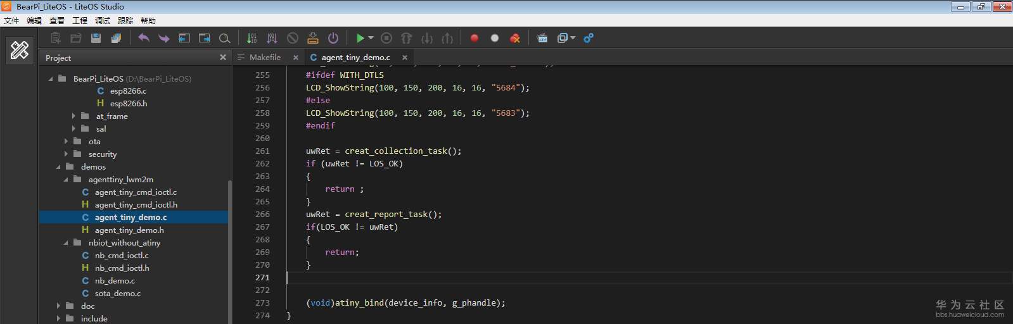Switch to the Makefile tab
The height and width of the screenshot is (324, 1013).
pos(265,57)
